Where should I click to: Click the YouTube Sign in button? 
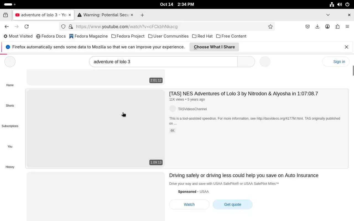tap(336, 62)
